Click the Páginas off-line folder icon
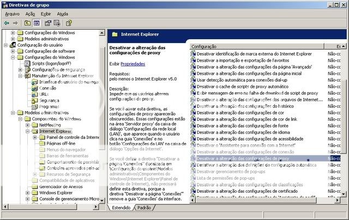Viewport: 349px width, 220px height. point(42,144)
